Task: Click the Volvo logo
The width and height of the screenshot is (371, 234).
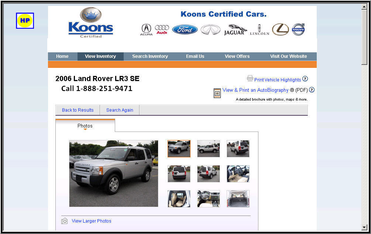Action: [x=298, y=29]
